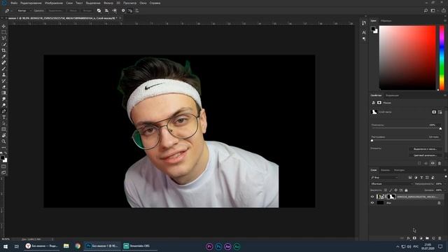This screenshot has height=252, width=448.
Task: Select the Eyedropper tool
Action: 3,57
